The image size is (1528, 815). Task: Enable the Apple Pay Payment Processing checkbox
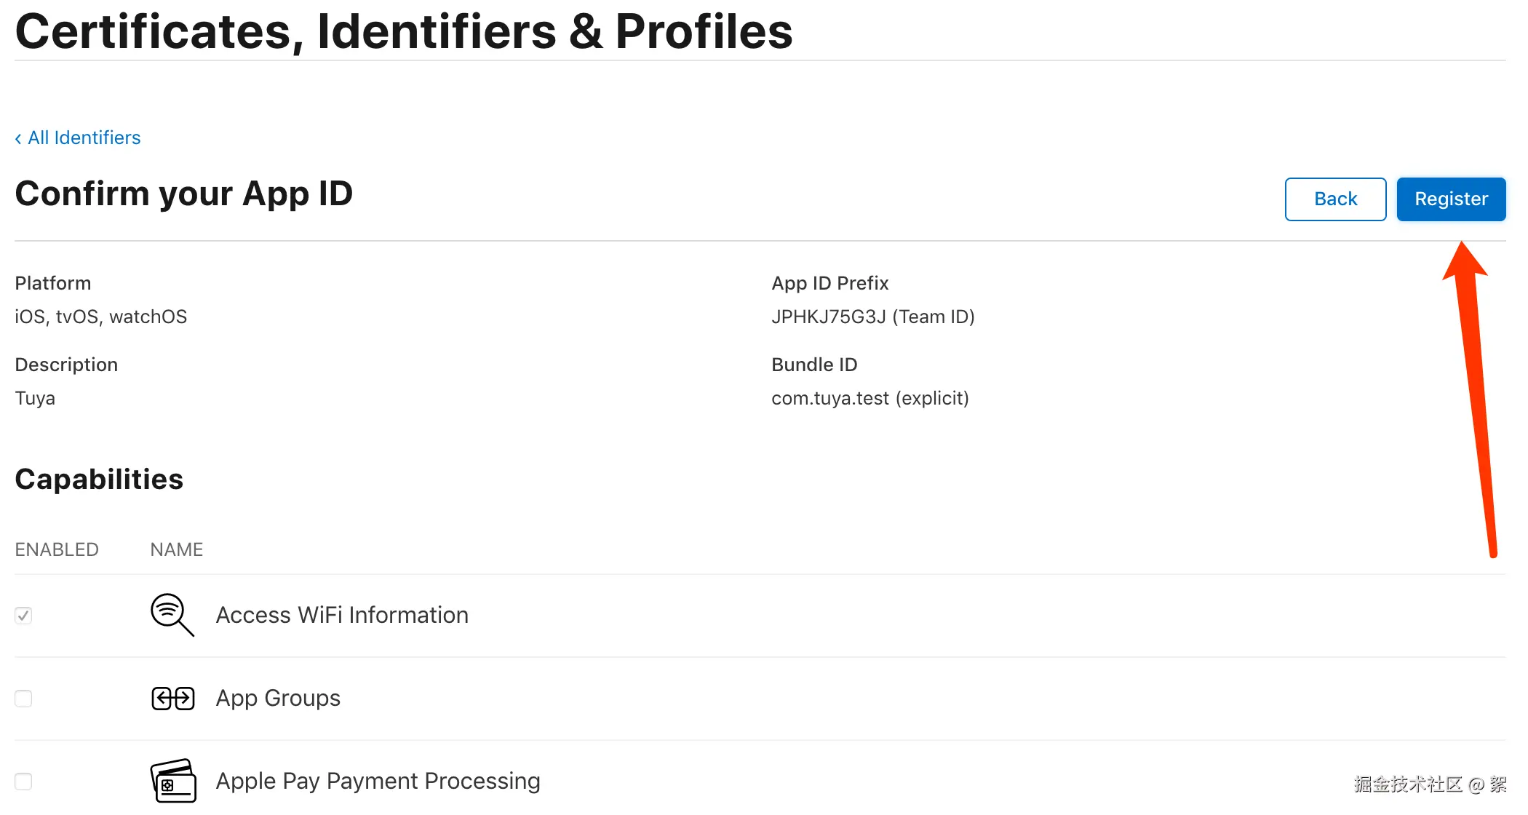click(x=23, y=782)
